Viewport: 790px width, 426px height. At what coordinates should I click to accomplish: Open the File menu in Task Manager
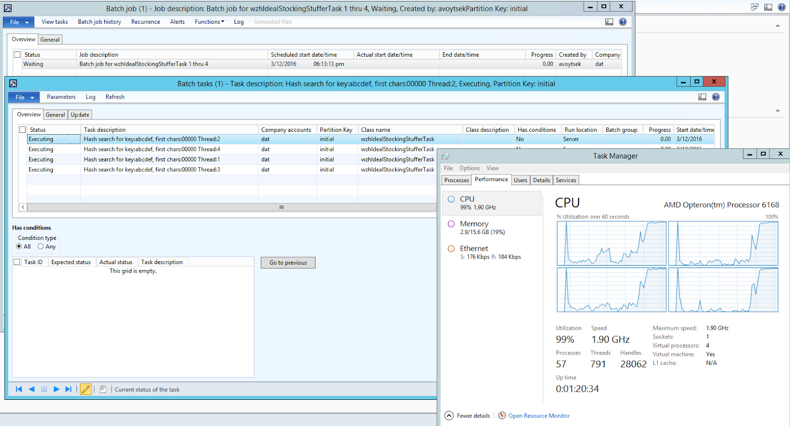(448, 168)
